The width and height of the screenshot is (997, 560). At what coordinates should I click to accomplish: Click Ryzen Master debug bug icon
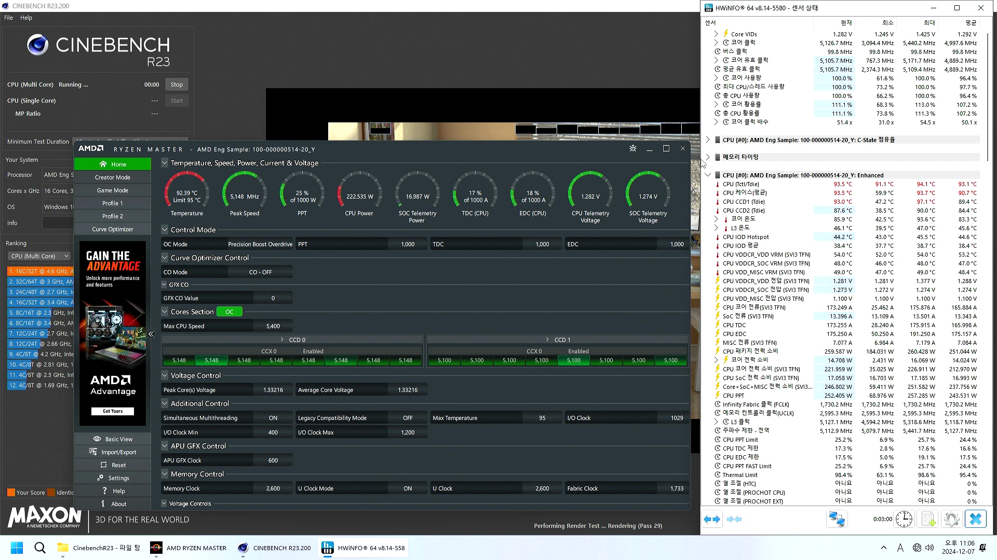[x=632, y=149]
